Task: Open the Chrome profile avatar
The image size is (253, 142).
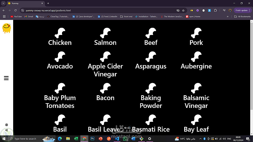Action: click(x=230, y=10)
